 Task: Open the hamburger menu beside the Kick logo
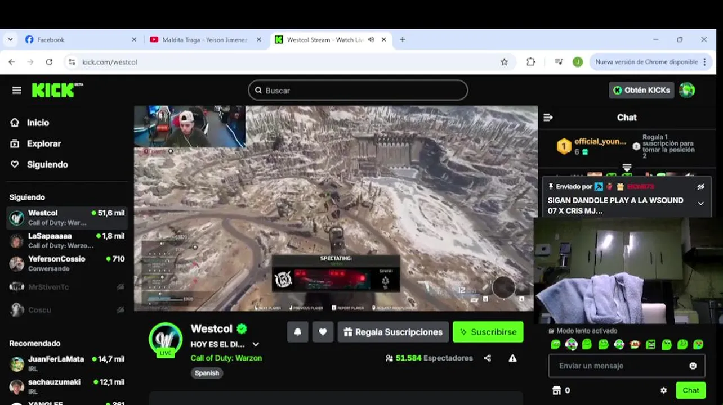click(16, 91)
